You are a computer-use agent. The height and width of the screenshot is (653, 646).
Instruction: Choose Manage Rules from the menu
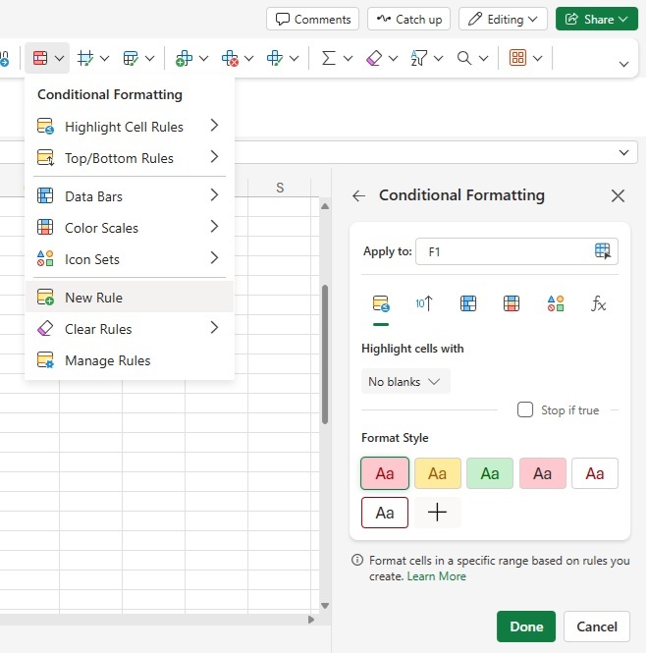[x=130, y=360]
